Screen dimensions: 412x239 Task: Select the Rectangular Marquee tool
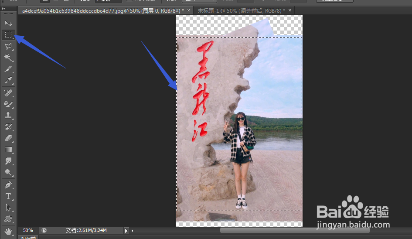pyautogui.click(x=8, y=35)
